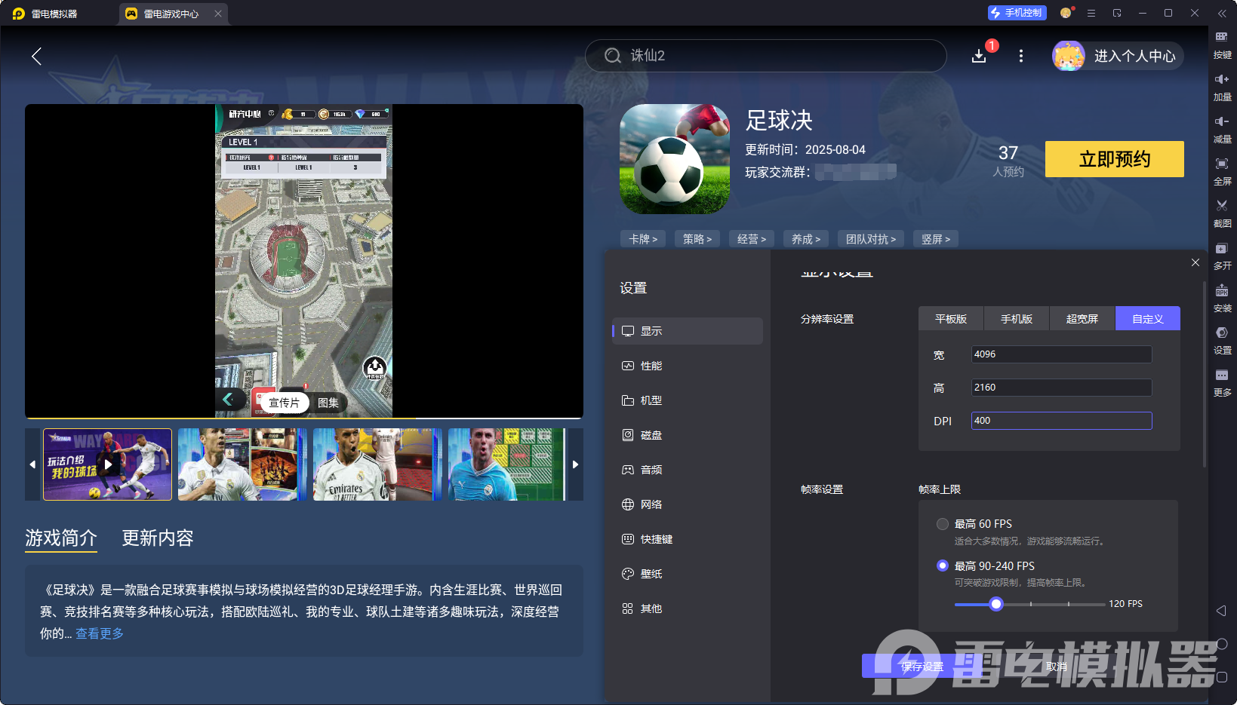The image size is (1237, 705).
Task: Show 更多 sidebar tools
Action: pyautogui.click(x=1222, y=383)
